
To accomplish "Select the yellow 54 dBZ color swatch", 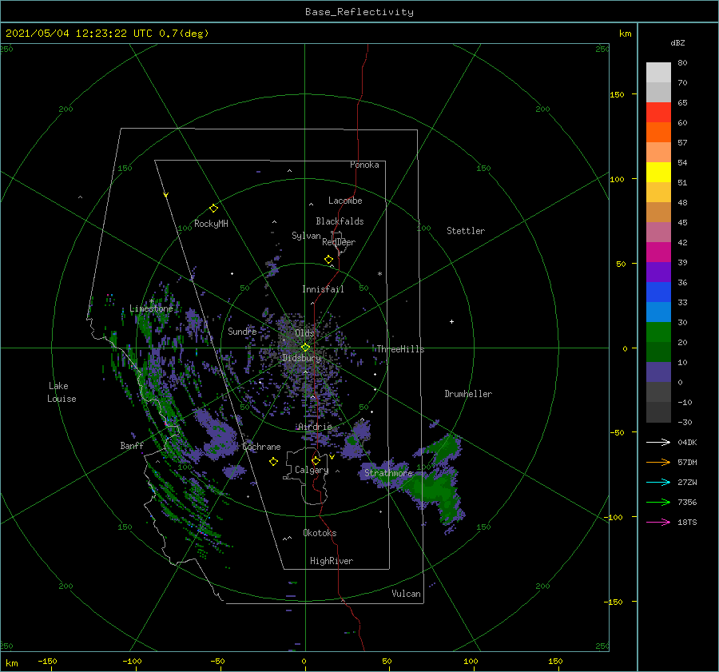I will (658, 172).
